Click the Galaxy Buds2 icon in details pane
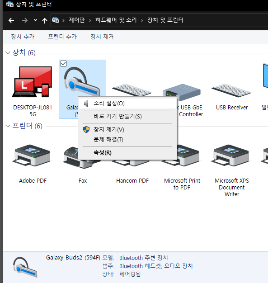Image resolution: width=268 pixels, height=283 pixels. tap(25, 267)
